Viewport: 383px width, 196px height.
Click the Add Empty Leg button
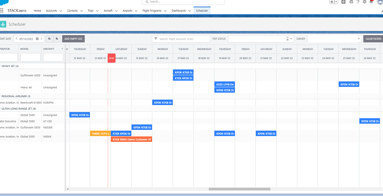[73, 38]
